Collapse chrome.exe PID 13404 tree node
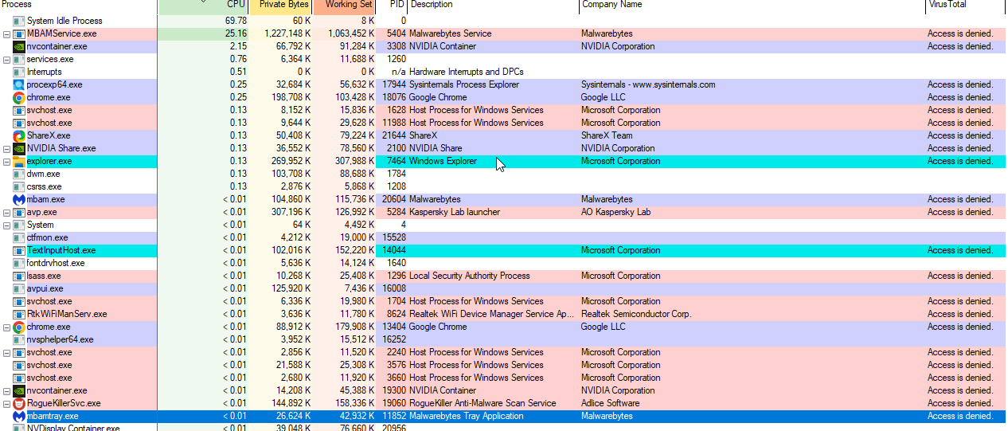 point(6,327)
